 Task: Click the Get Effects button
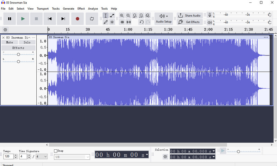189,22
